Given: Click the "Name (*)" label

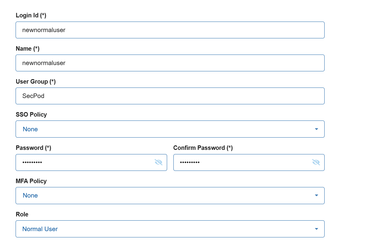Looking at the screenshot, I should [x=28, y=49].
